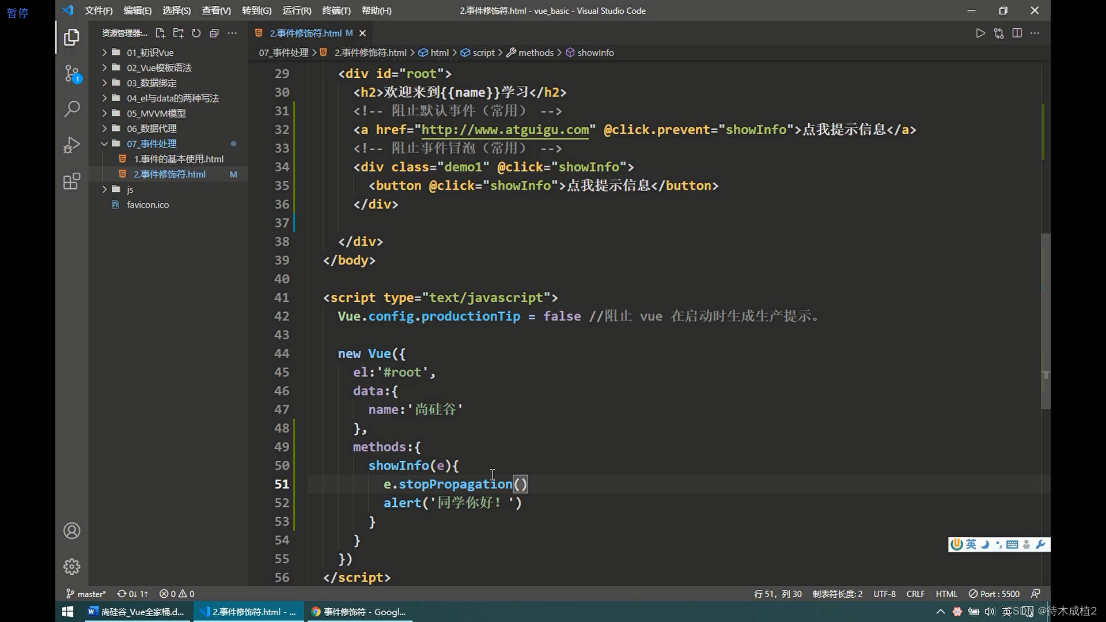The width and height of the screenshot is (1106, 622).
Task: Refresh the explorer file tree
Action: [196, 33]
